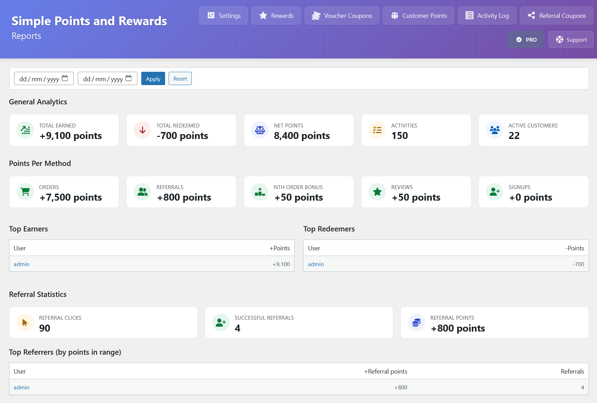
Task: Click the Active Customers people icon
Action: pyautogui.click(x=495, y=130)
